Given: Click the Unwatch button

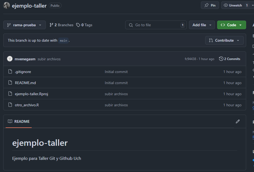Looking at the screenshot, I should tap(235, 5).
